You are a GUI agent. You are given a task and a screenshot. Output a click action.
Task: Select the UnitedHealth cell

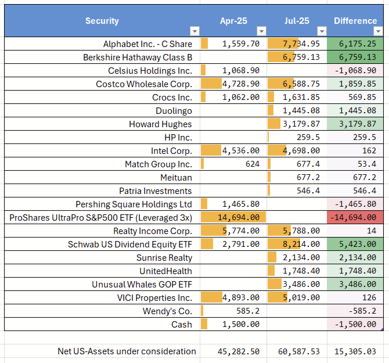(102, 271)
